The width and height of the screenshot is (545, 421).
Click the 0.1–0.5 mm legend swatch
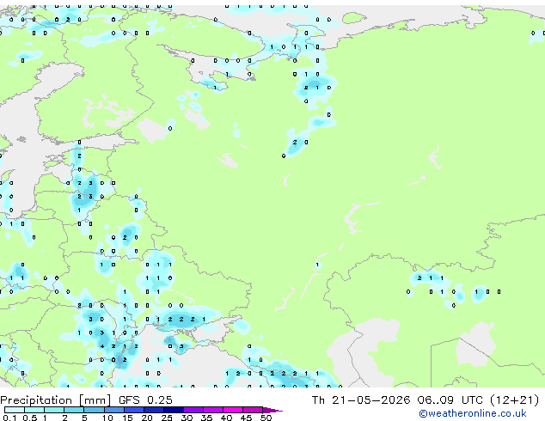pyautogui.click(x=15, y=410)
